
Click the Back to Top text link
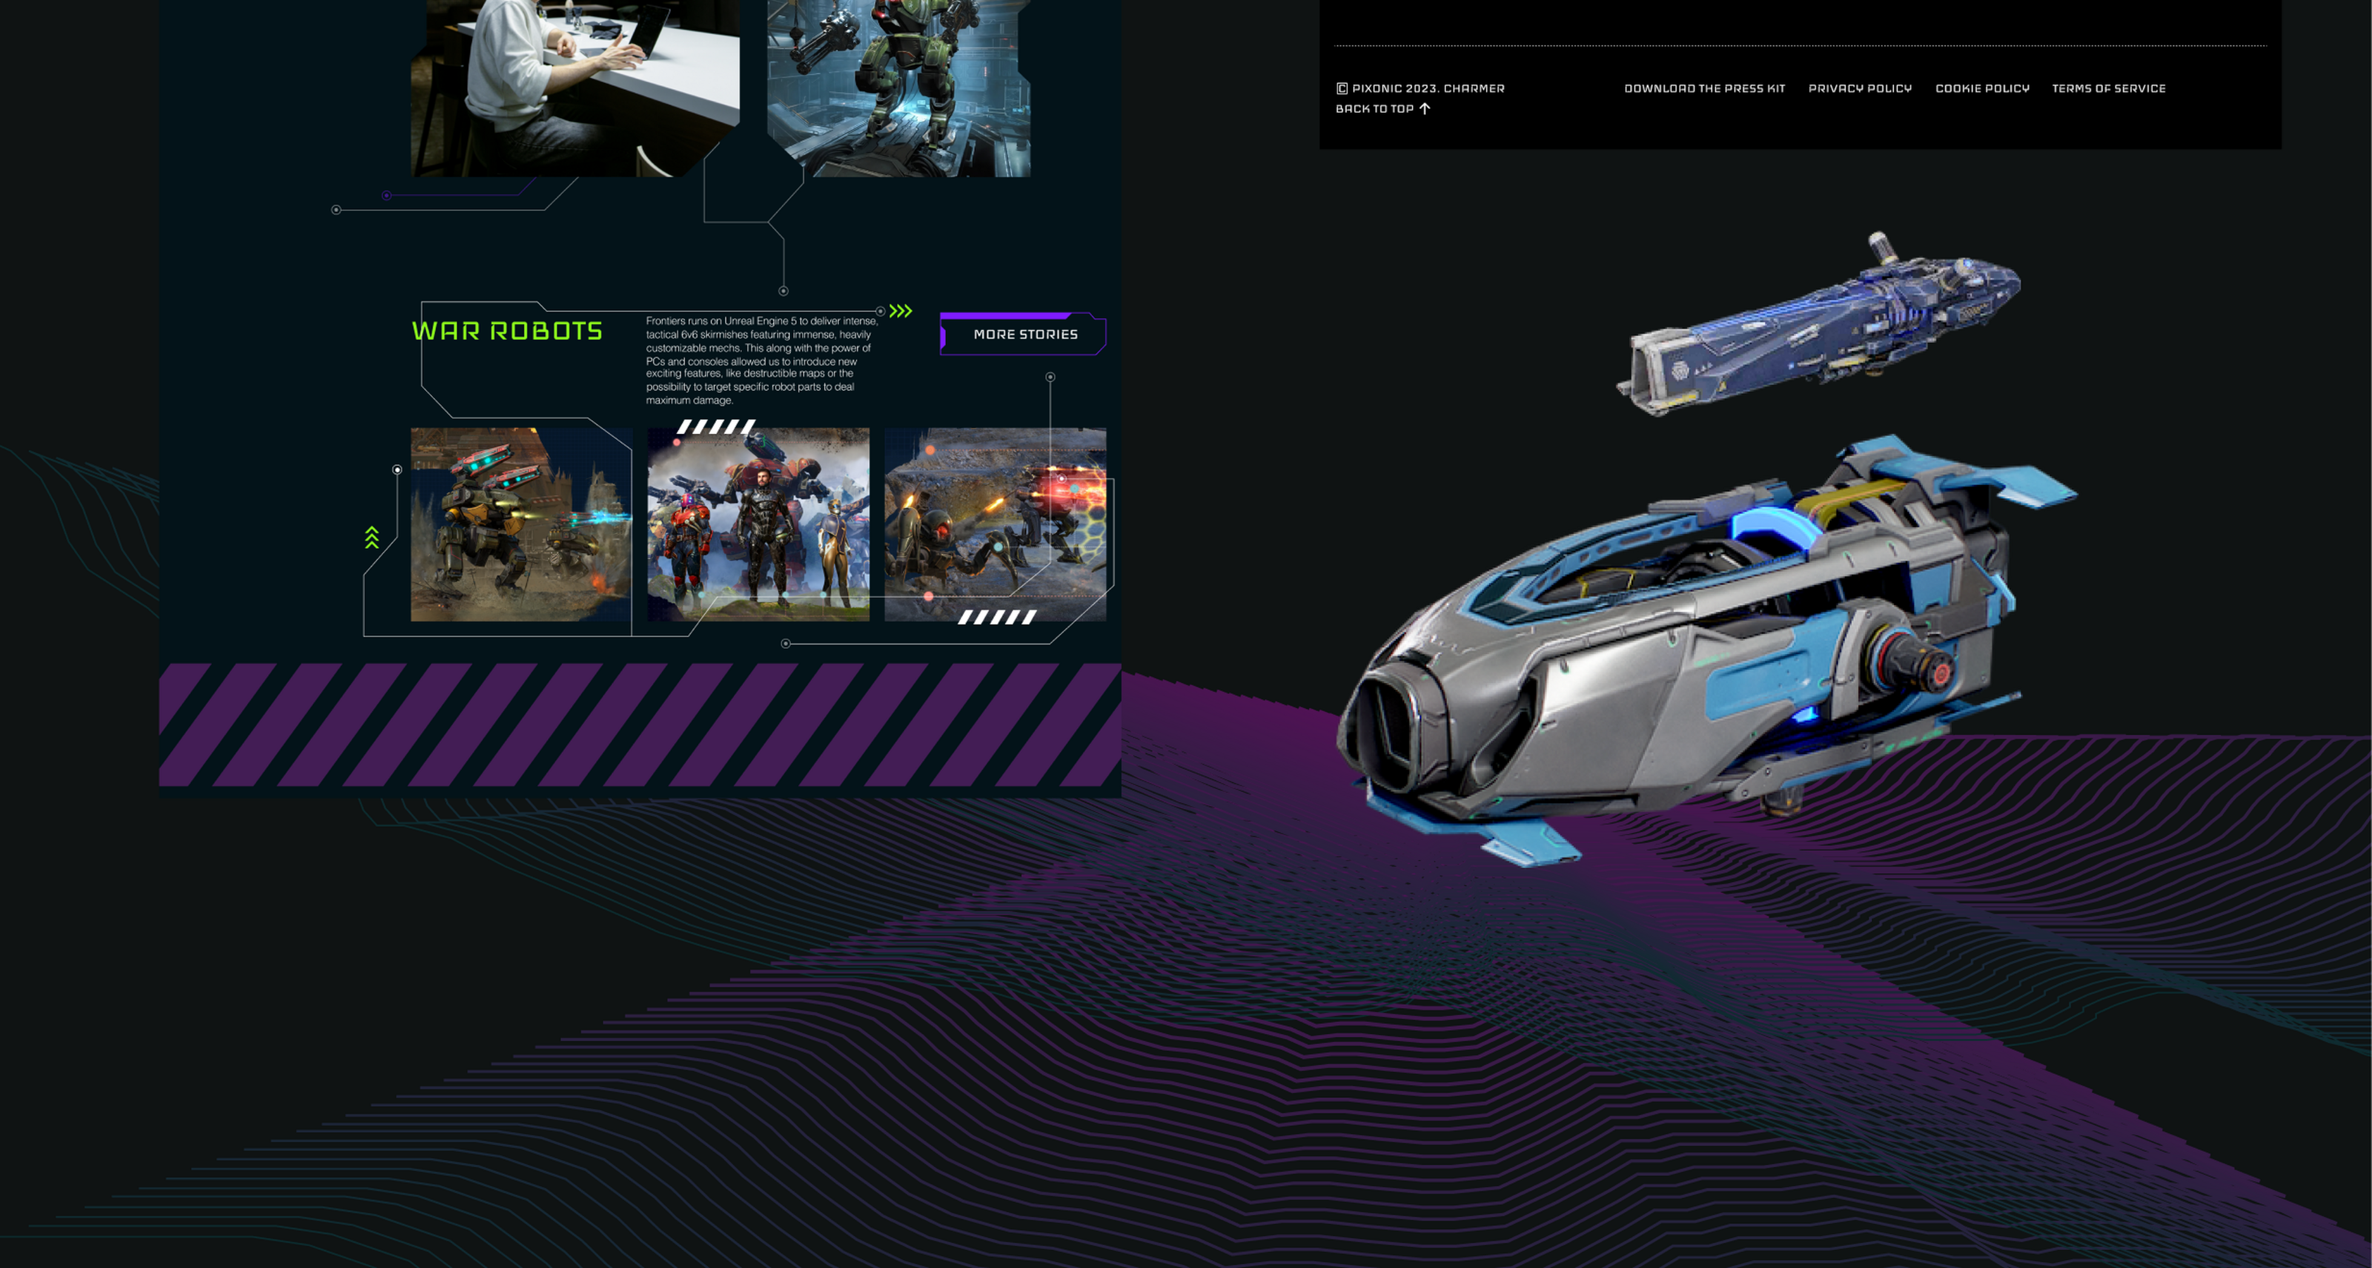click(1374, 109)
